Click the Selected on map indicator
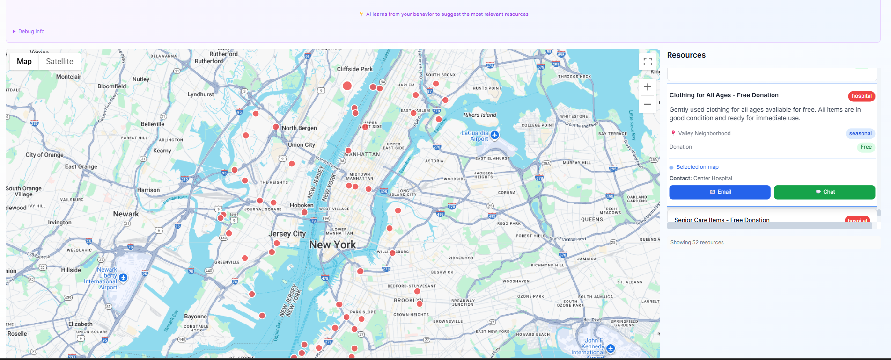891x360 pixels. 697,167
